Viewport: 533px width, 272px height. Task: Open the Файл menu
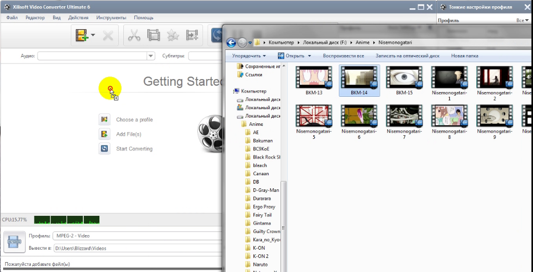click(x=12, y=18)
